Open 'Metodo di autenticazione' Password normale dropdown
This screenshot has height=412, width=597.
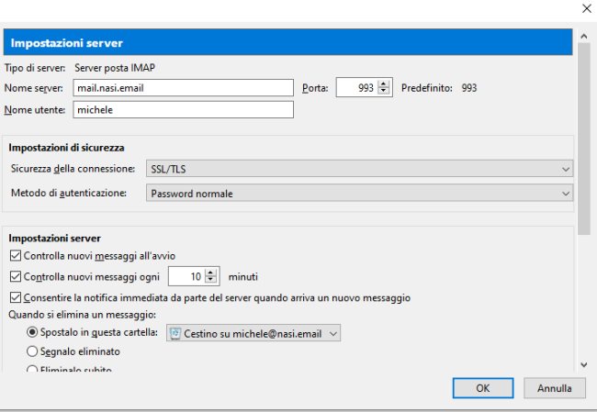pyautogui.click(x=359, y=194)
